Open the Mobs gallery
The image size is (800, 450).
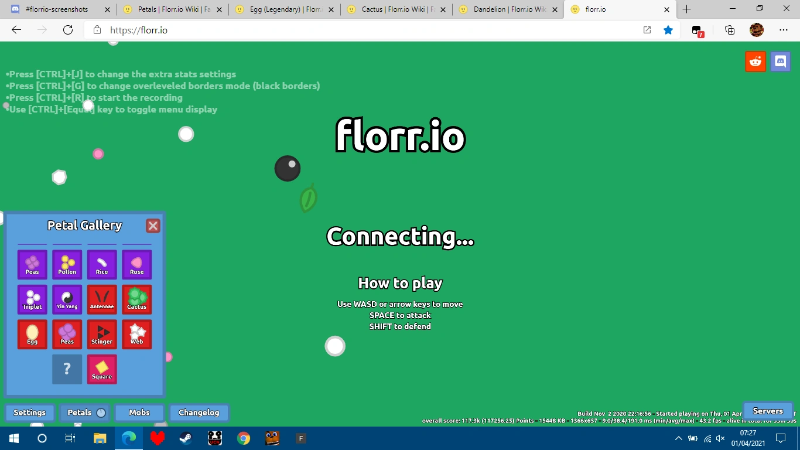coord(139,412)
